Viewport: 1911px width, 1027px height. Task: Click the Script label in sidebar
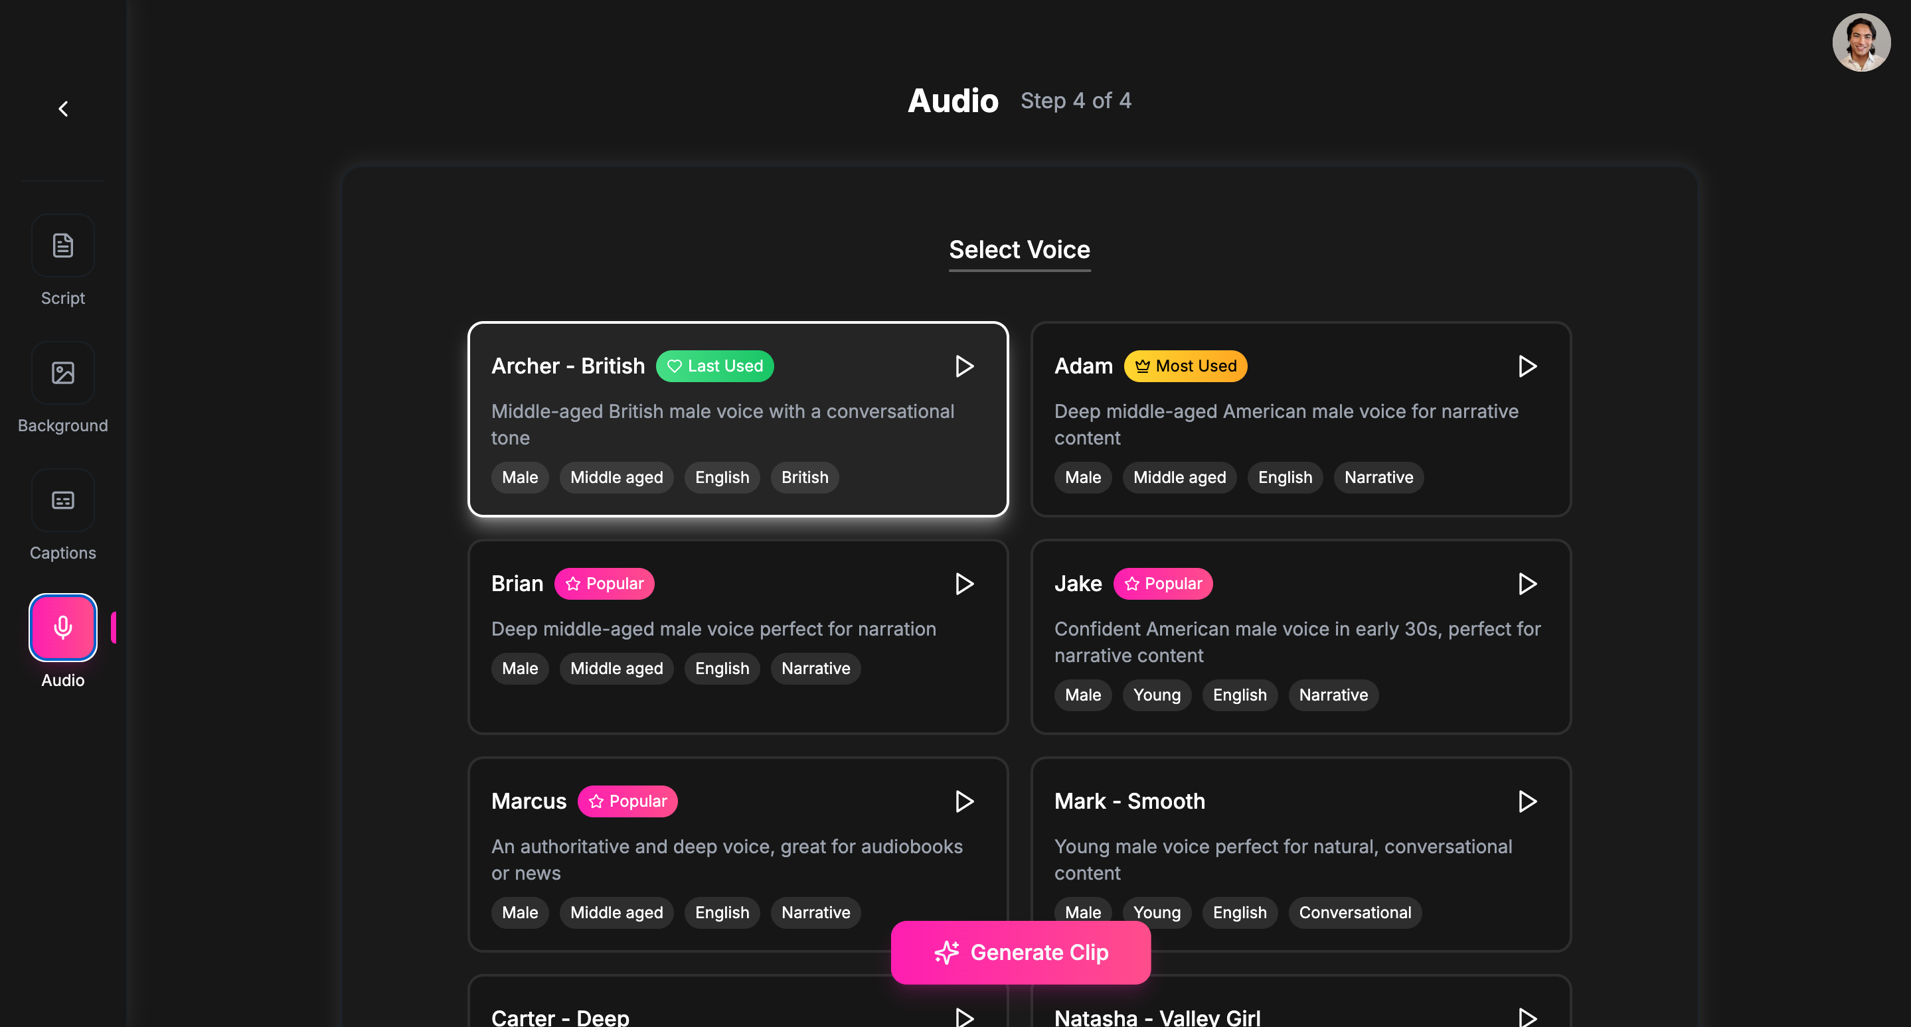pyautogui.click(x=63, y=298)
